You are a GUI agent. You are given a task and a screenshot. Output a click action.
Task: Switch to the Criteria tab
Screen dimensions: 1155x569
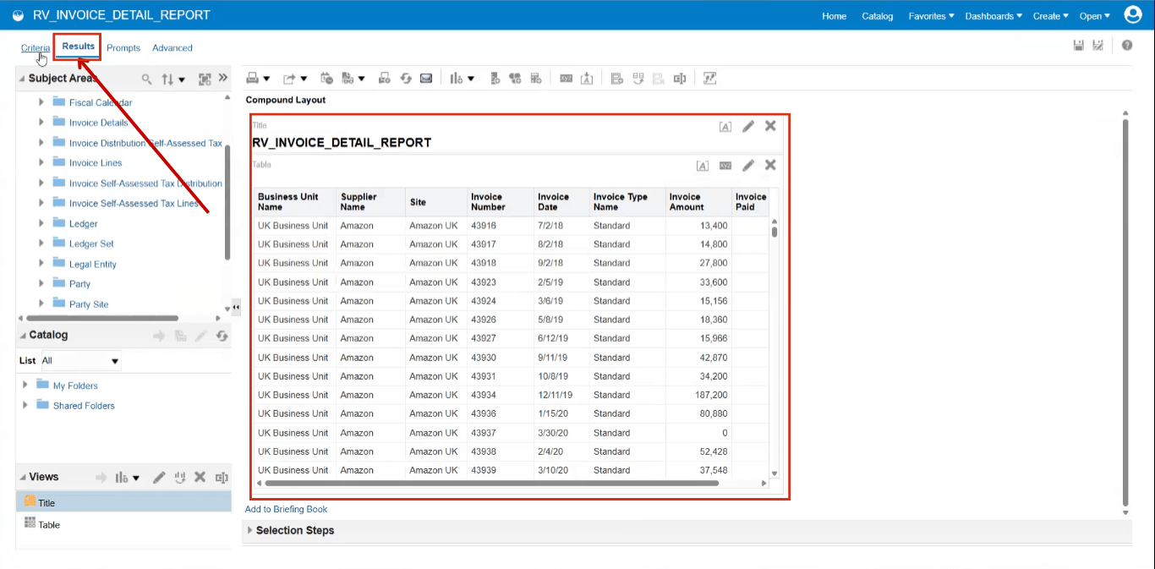35,47
